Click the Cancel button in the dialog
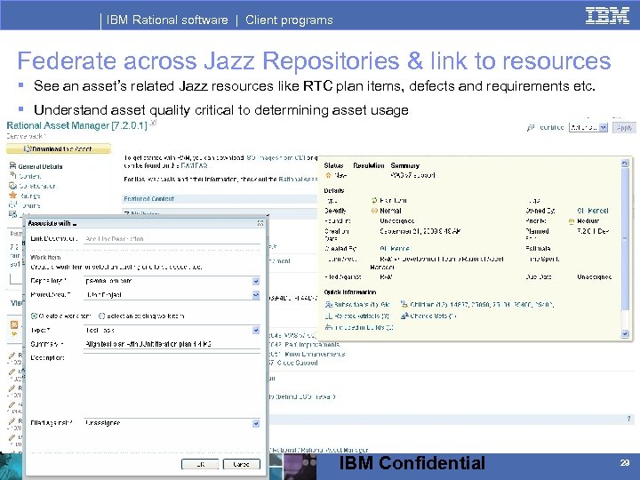This screenshot has width=640, height=480. coord(242,464)
